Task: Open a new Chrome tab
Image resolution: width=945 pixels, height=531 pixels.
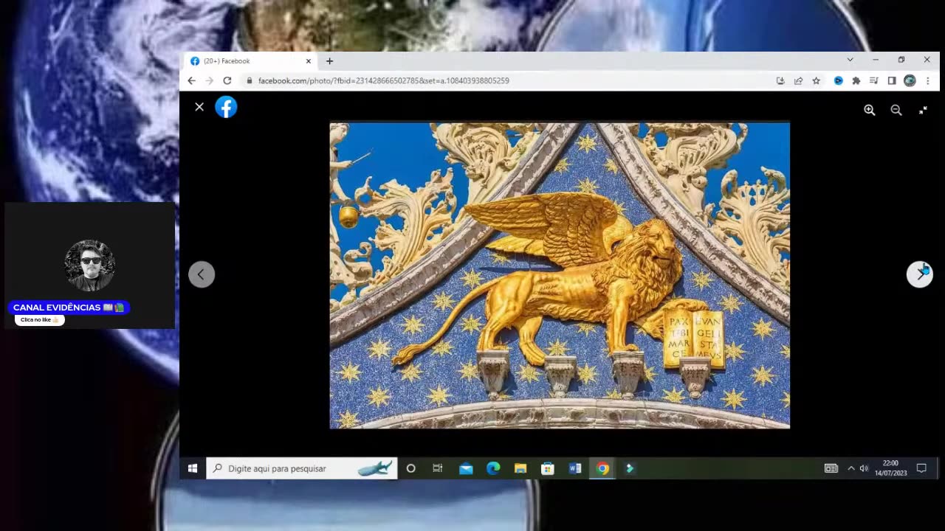Action: click(x=329, y=61)
